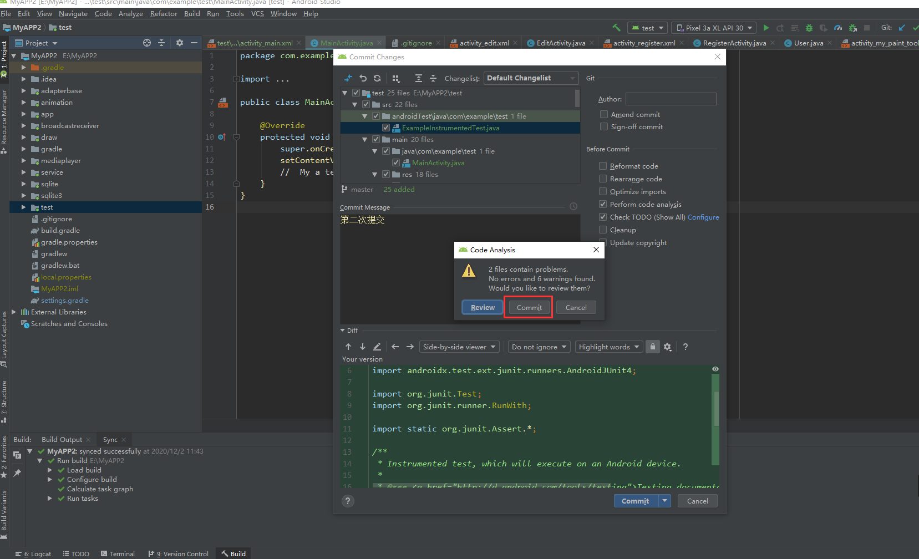This screenshot has height=559, width=919.
Task: Click the Diff viewer vertical scrollbar
Action: pyautogui.click(x=716, y=409)
